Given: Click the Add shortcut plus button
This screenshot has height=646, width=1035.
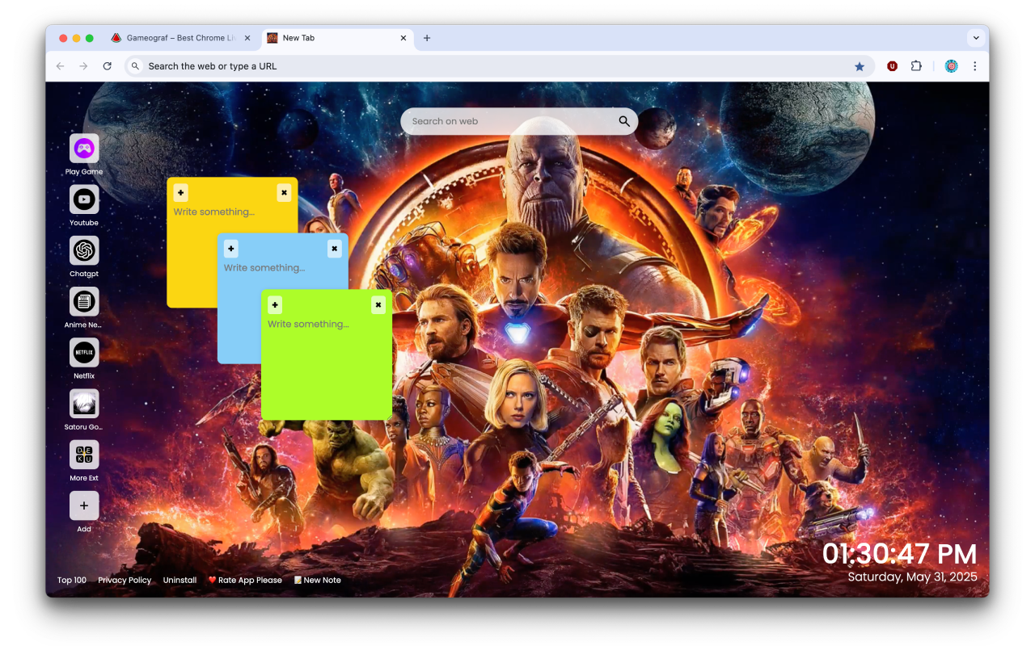Looking at the screenshot, I should tap(84, 505).
